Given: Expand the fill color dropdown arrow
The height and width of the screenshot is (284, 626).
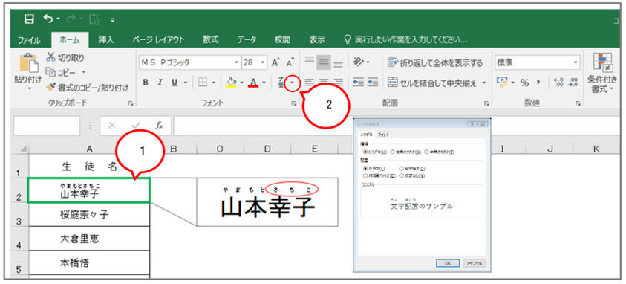Looking at the screenshot, I should [241, 83].
